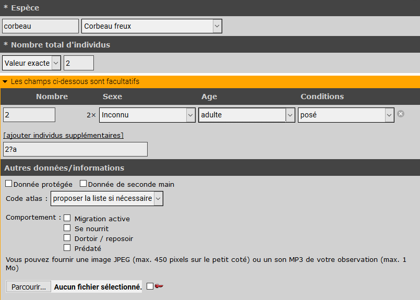Select the Se nourrit behavior checkbox
The width and height of the screenshot is (420, 300).
pos(67,228)
